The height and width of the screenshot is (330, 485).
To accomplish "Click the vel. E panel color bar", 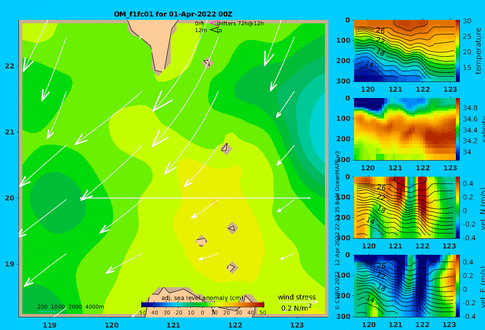I will click(457, 286).
